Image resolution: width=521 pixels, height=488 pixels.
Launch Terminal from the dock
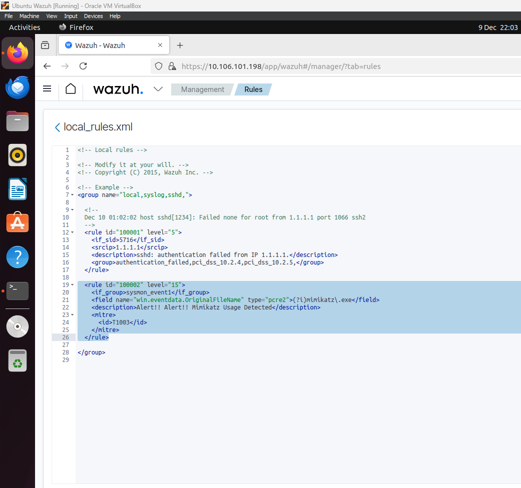tap(18, 290)
